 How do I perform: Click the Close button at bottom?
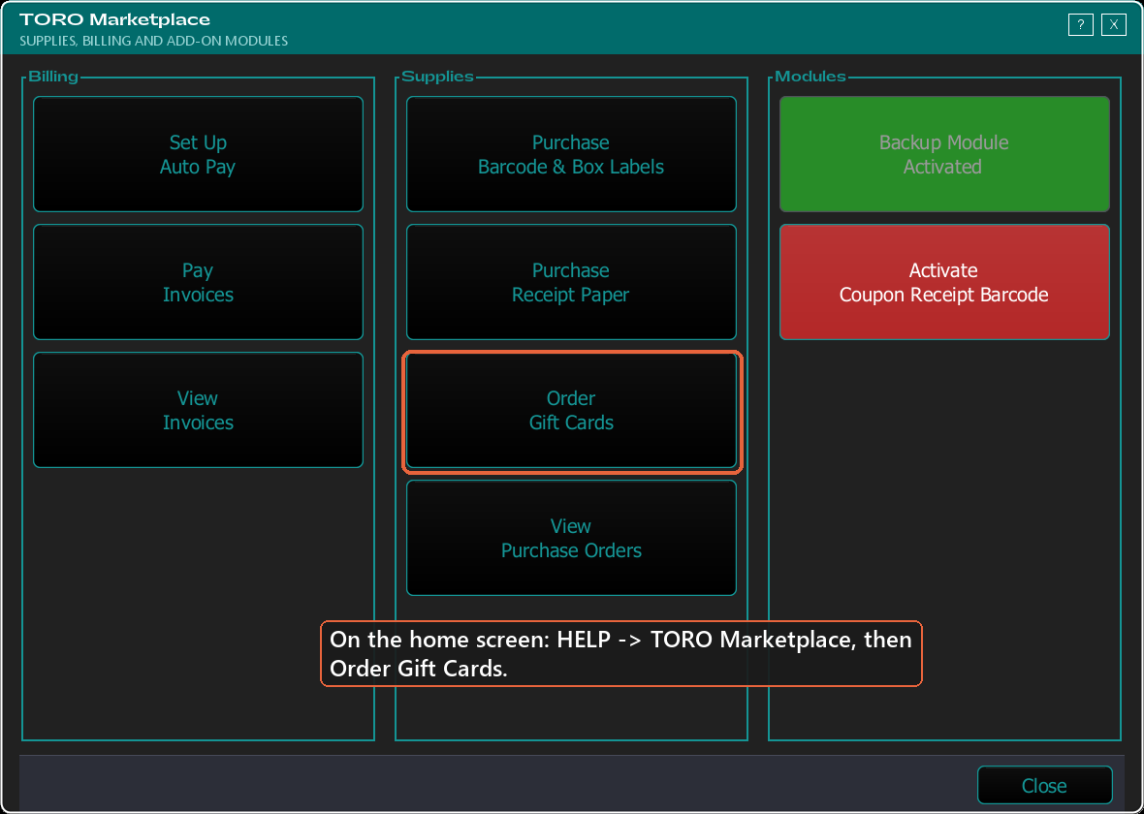click(x=1044, y=786)
